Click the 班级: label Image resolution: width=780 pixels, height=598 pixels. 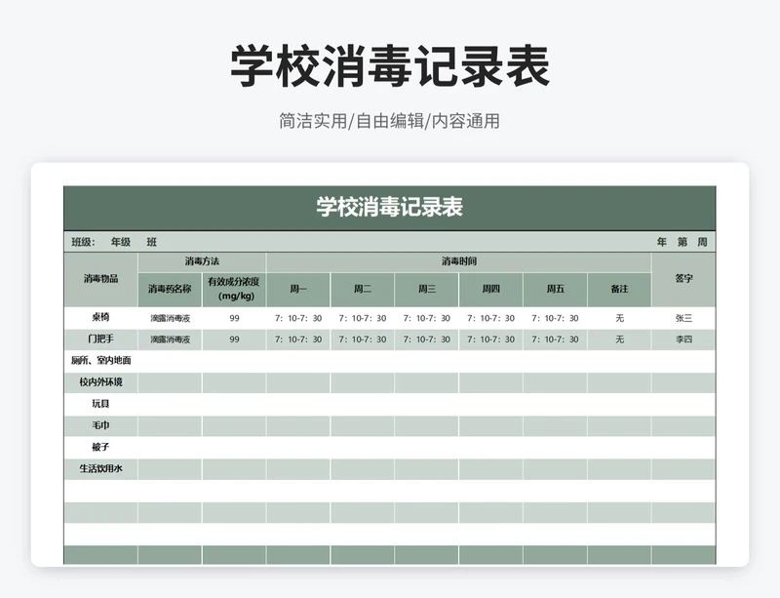point(83,242)
